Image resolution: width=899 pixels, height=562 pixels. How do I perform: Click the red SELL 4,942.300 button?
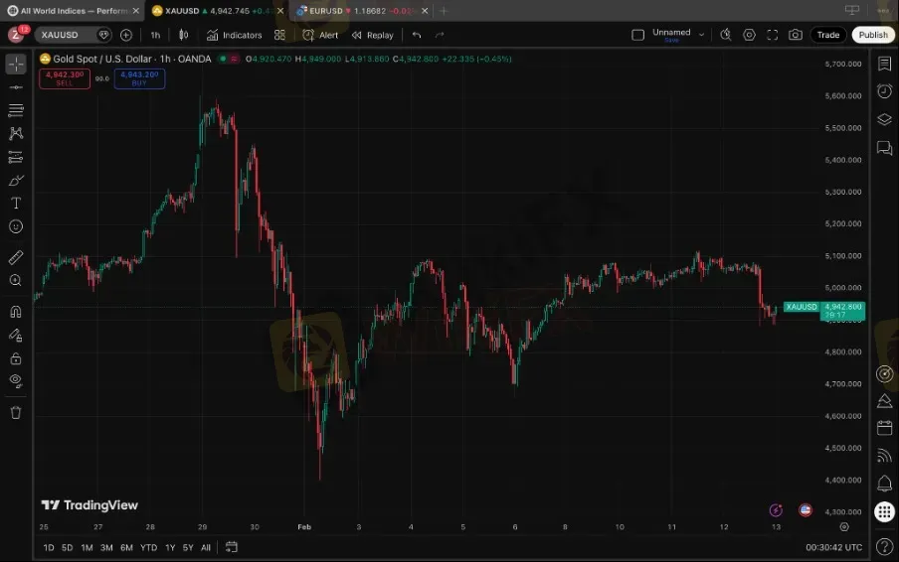click(65, 78)
